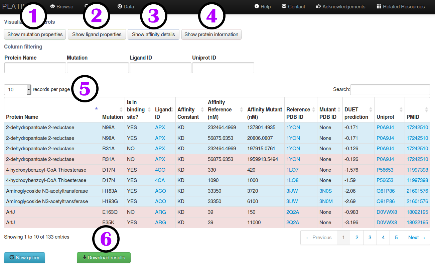Click the Help info icon
This screenshot has height=264, width=435.
click(257, 6)
